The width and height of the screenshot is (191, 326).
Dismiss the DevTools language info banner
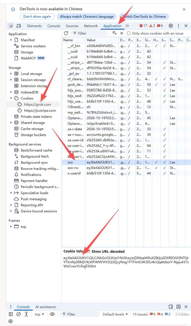(184, 9)
